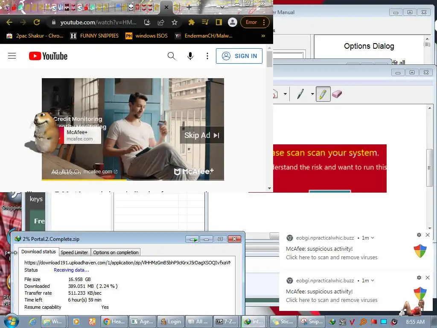
Task: Open send snip dropdown arrow
Action: tap(285, 94)
